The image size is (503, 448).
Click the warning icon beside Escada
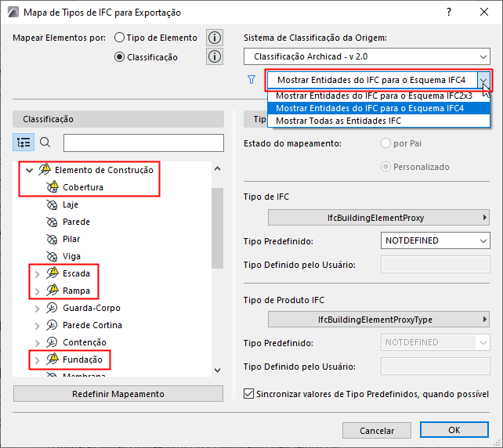pos(52,273)
